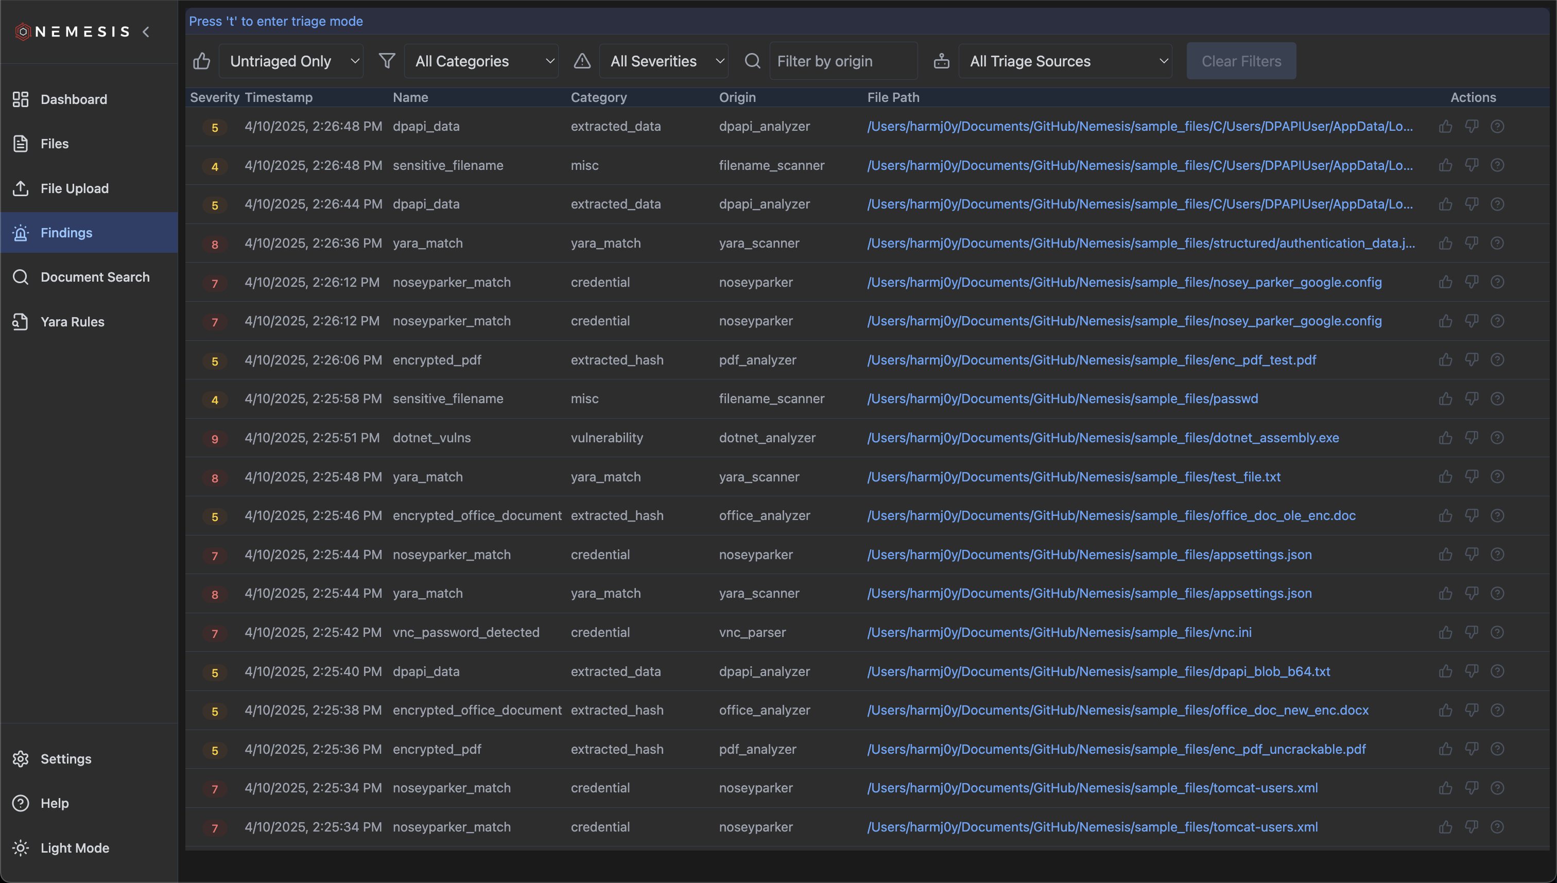Image resolution: width=1557 pixels, height=883 pixels.
Task: Thumbs up the office_doc_new_enc.docx finding
Action: 1445,710
